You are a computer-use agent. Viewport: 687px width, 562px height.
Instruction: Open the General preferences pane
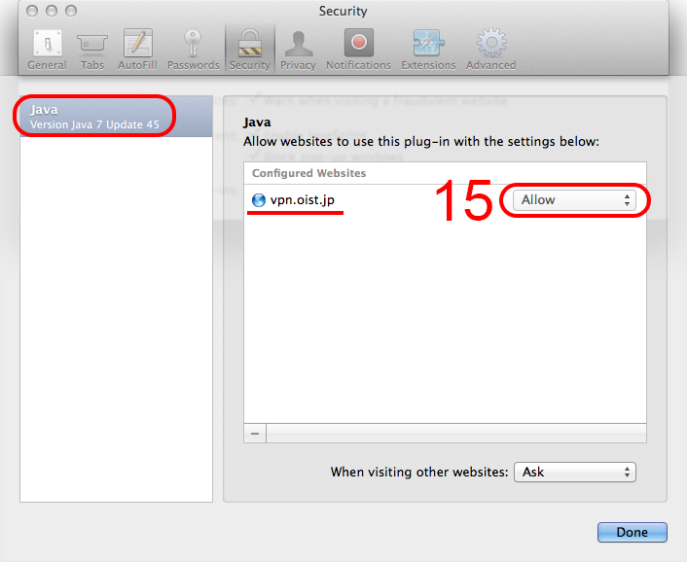pos(47,49)
